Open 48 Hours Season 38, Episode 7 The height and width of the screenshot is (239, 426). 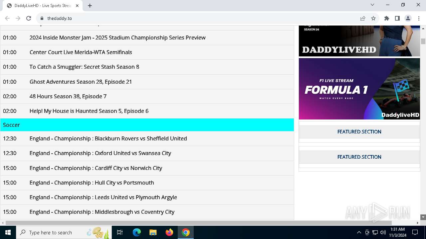click(x=68, y=96)
